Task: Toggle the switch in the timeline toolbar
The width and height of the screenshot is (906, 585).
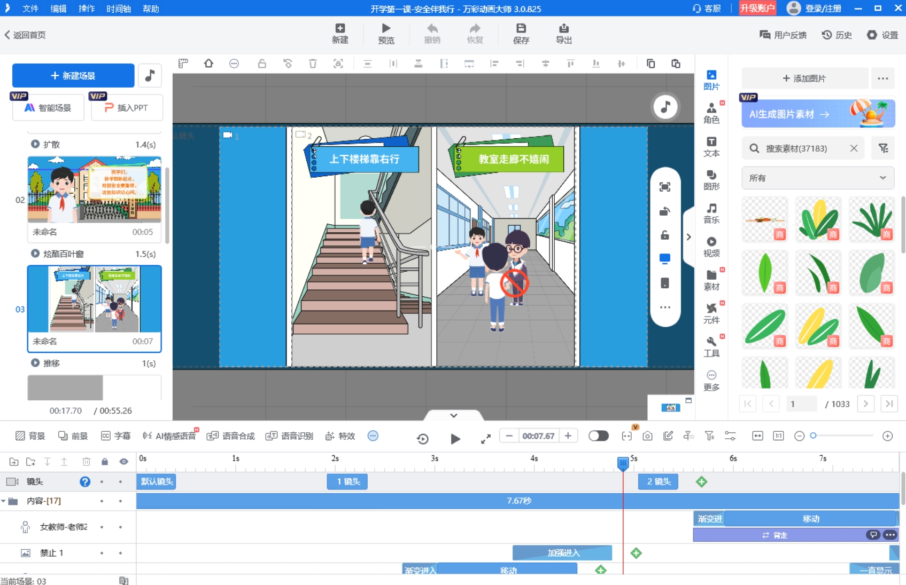Action: tap(598, 436)
